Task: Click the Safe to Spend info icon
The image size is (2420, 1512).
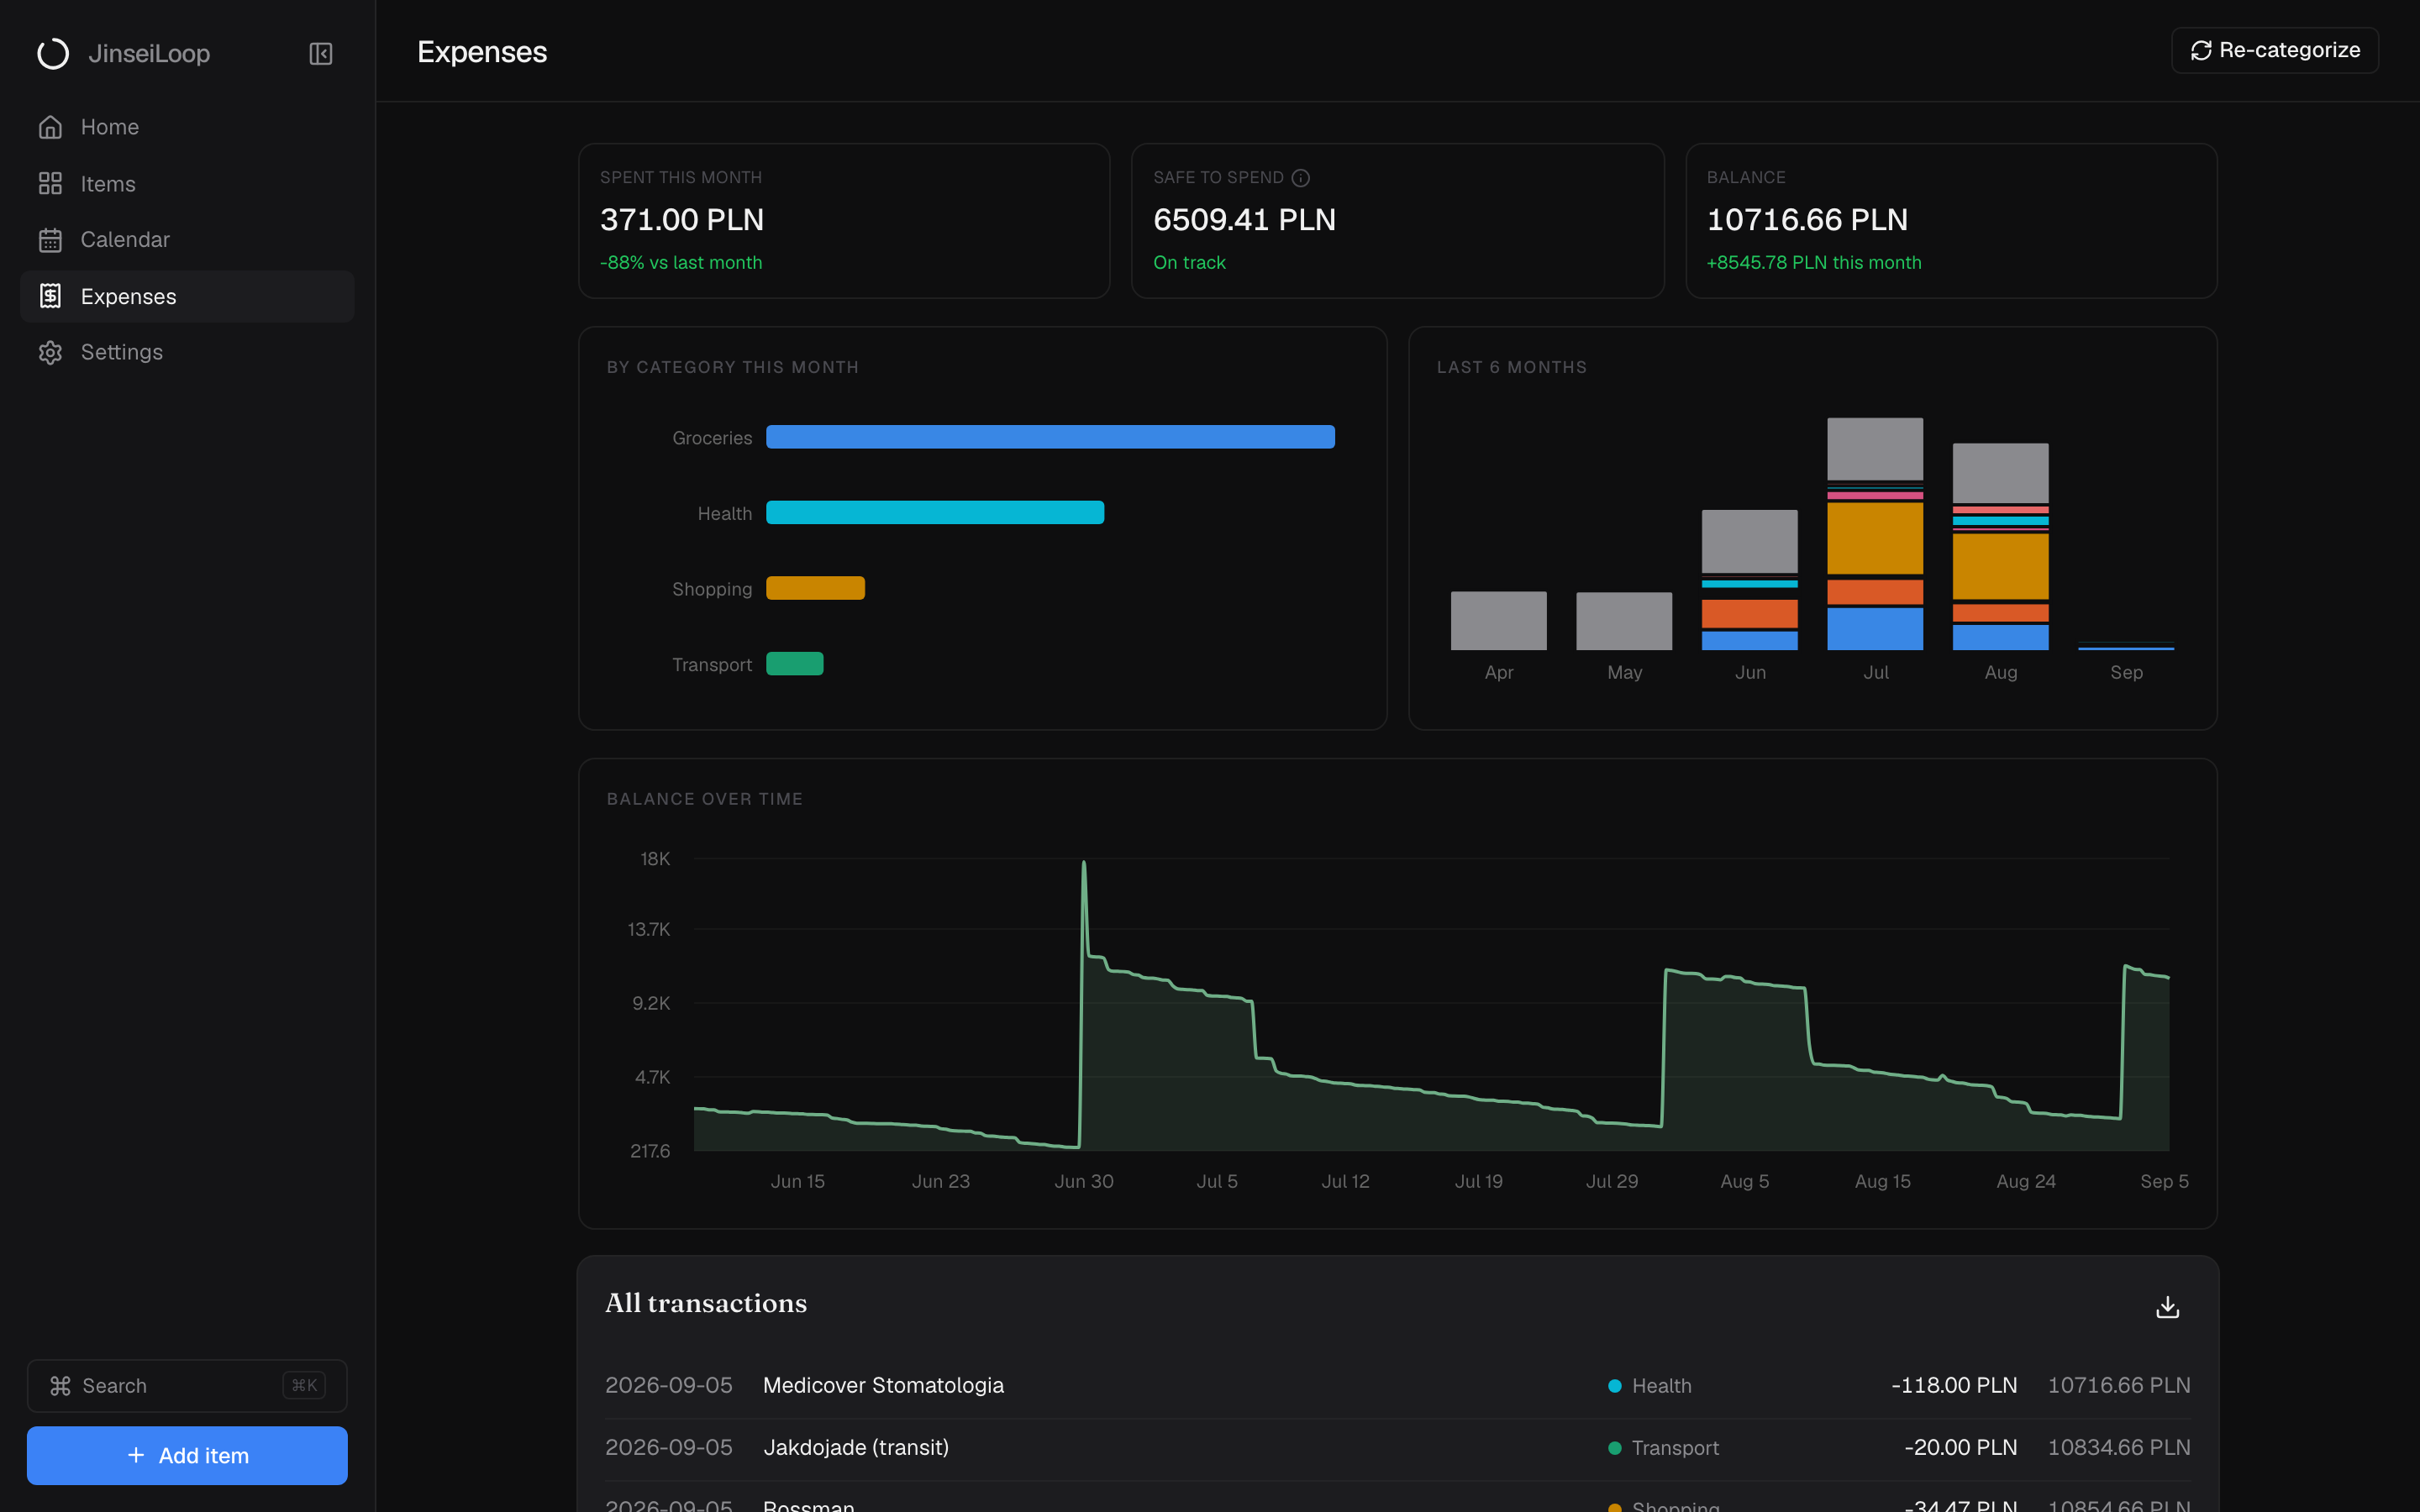Action: click(x=1300, y=178)
